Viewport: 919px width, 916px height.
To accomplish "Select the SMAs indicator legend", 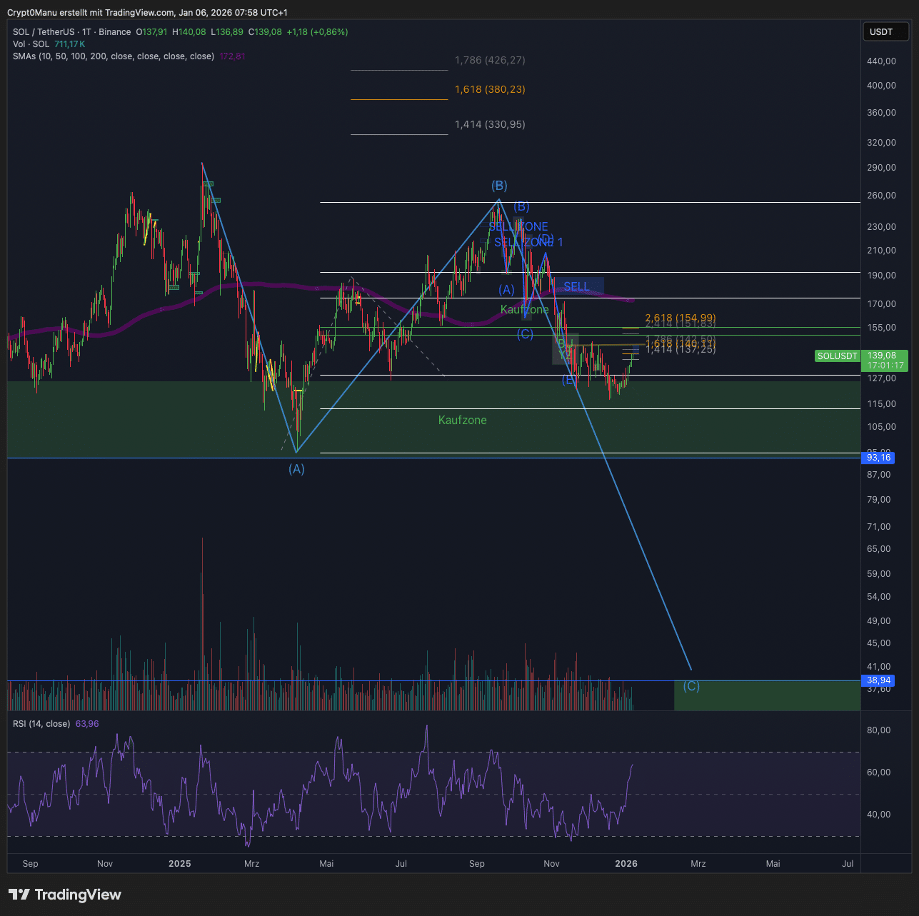I will pyautogui.click(x=113, y=56).
